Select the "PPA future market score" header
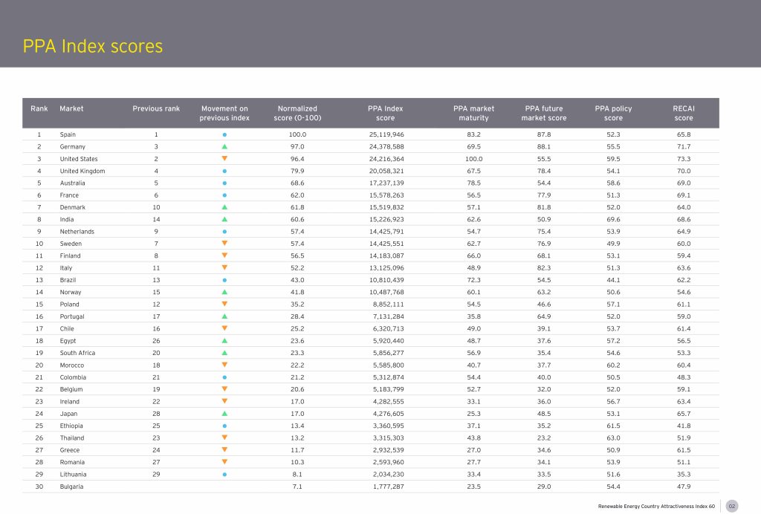The image size is (761, 514). 544,113
